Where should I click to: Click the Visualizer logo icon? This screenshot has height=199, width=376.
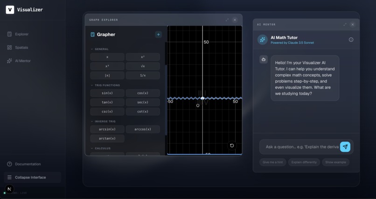click(10, 10)
